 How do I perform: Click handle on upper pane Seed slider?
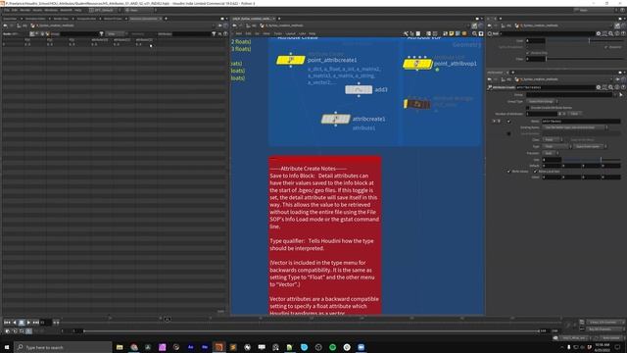[589, 41]
